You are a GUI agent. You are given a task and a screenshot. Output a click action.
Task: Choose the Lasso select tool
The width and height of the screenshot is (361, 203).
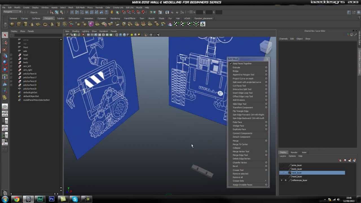(5, 42)
